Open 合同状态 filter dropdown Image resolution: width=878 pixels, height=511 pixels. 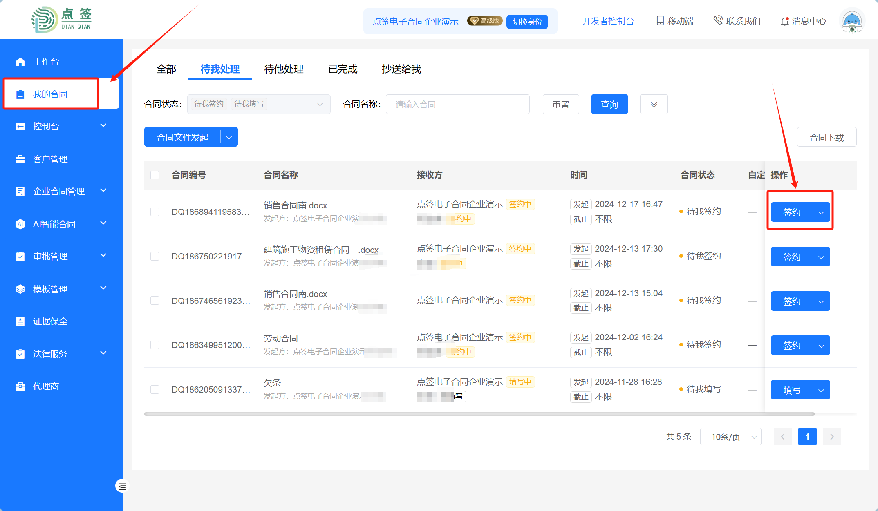pyautogui.click(x=259, y=104)
